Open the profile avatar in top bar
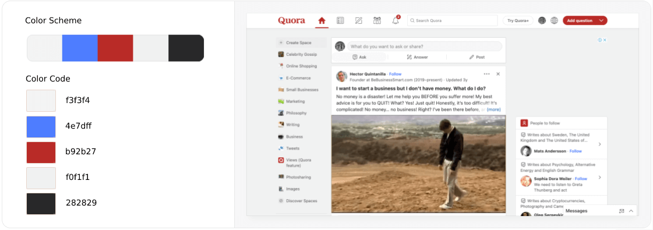The width and height of the screenshot is (653, 230). [x=542, y=20]
